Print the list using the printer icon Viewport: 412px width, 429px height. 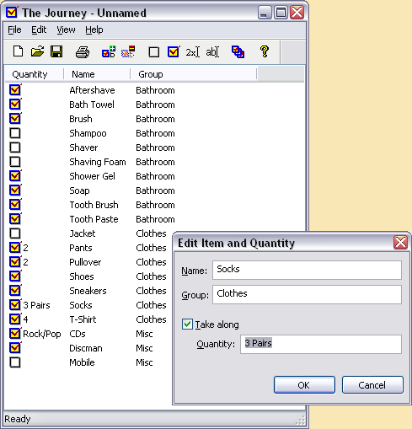83,52
